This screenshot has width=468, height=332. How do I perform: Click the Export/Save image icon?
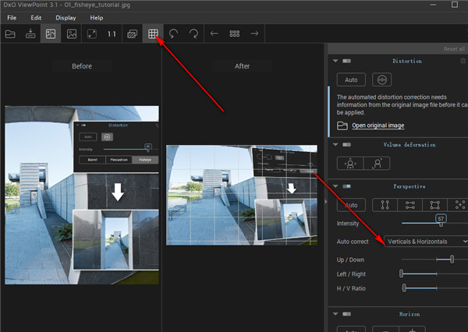[30, 34]
